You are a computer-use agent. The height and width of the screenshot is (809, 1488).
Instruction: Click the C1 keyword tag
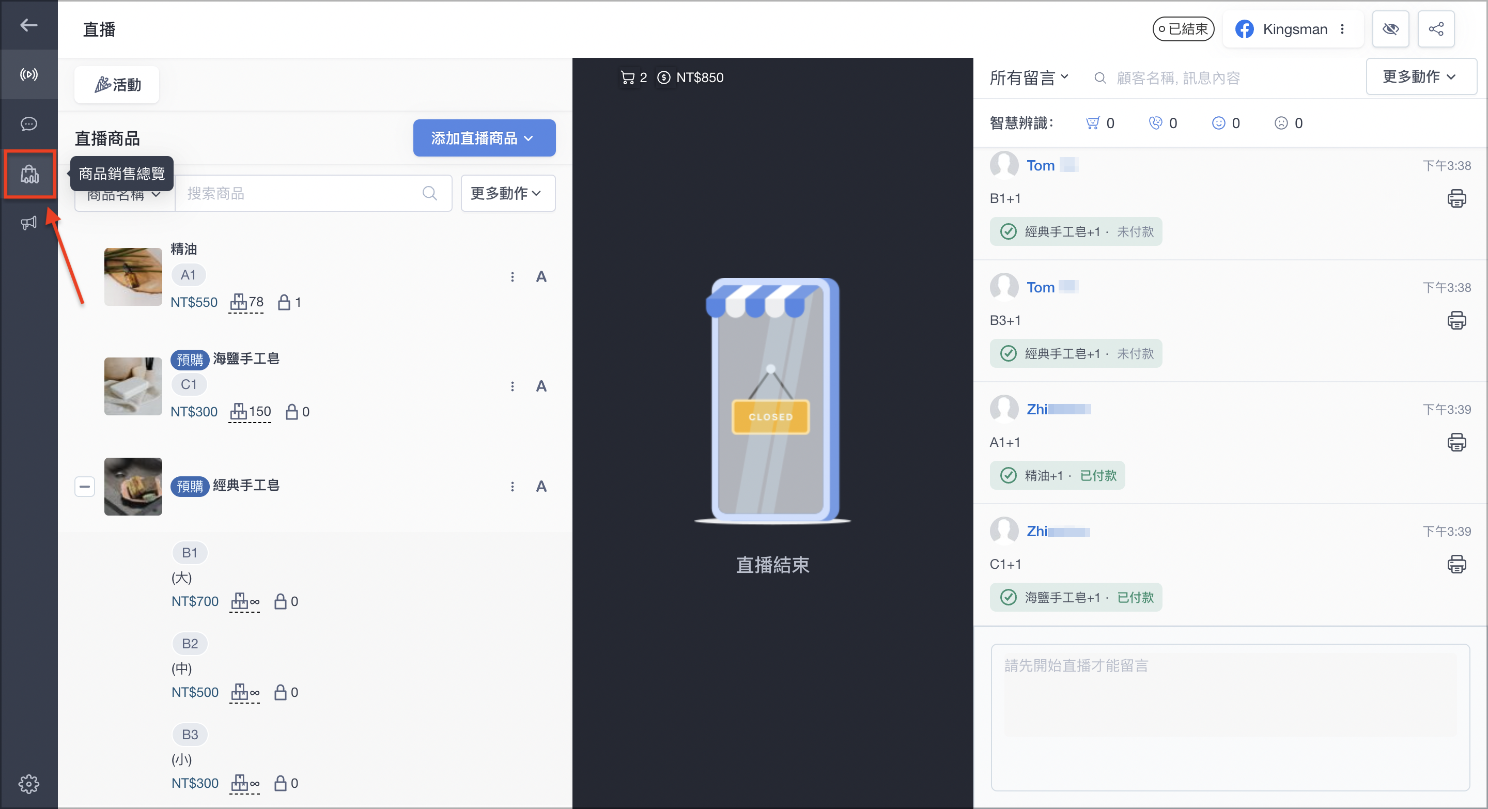click(189, 385)
